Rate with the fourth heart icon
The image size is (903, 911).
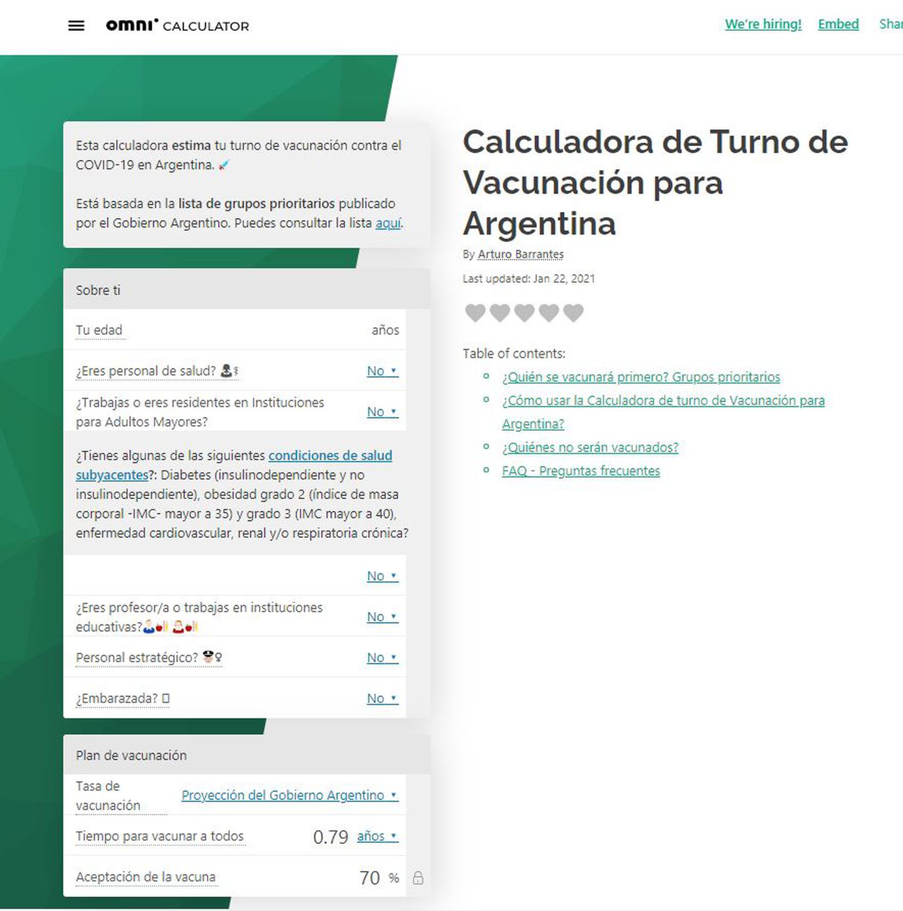pos(549,312)
